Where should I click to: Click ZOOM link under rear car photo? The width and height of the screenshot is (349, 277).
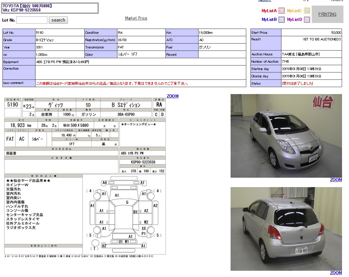pos(336,273)
